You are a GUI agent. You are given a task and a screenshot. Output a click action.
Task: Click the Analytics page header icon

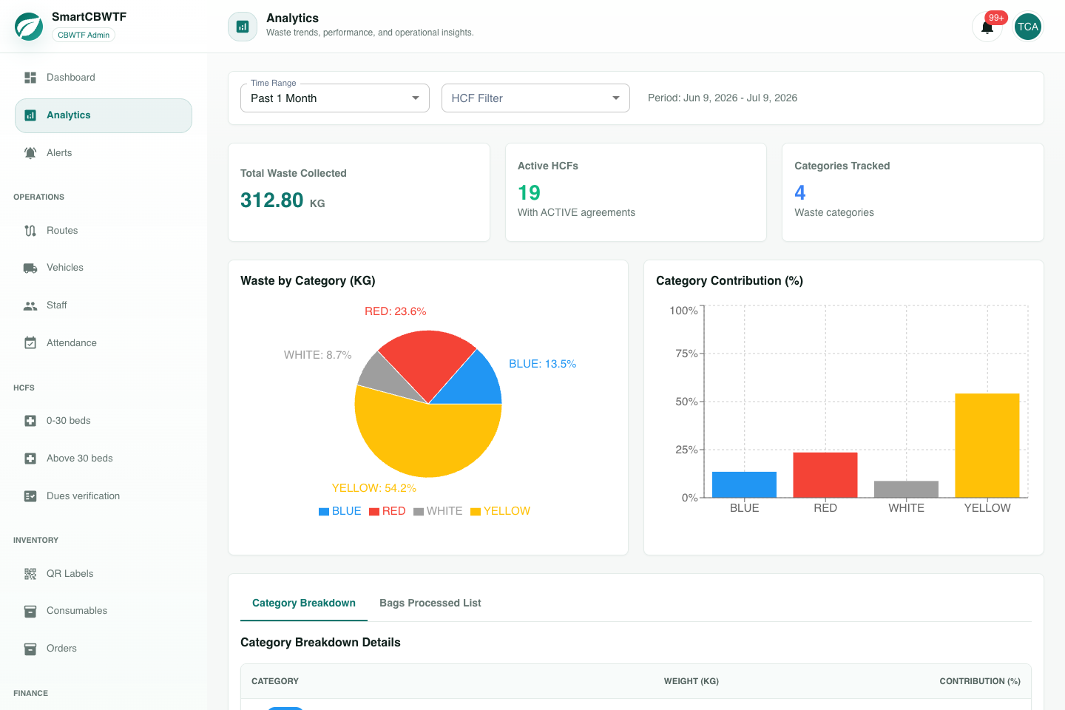coord(243,27)
